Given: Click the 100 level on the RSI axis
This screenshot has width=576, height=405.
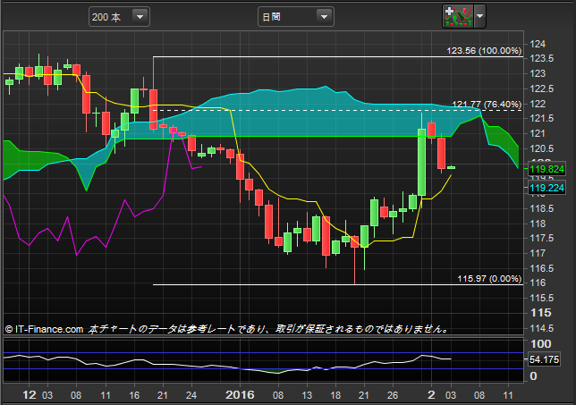Looking at the screenshot, I should pyautogui.click(x=541, y=344).
